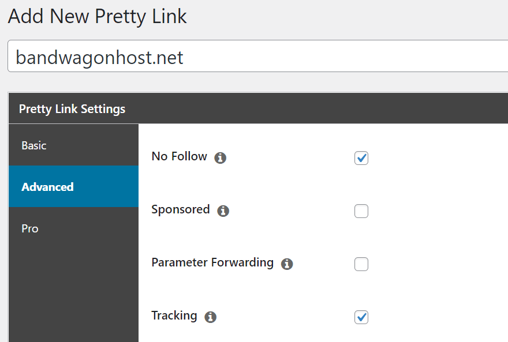This screenshot has height=342, width=508.
Task: Click empty space in title field after the text
Action: tap(343, 57)
